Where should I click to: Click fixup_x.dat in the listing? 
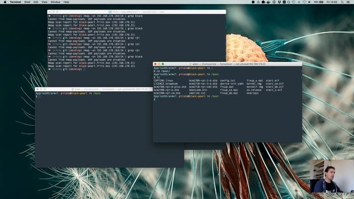(254, 81)
